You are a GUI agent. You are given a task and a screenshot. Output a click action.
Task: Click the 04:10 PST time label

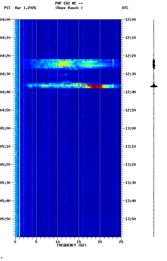coord(5,38)
